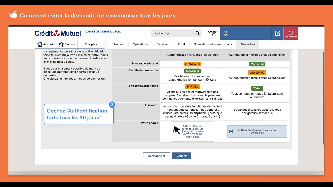Open the Services menu

point(163,44)
